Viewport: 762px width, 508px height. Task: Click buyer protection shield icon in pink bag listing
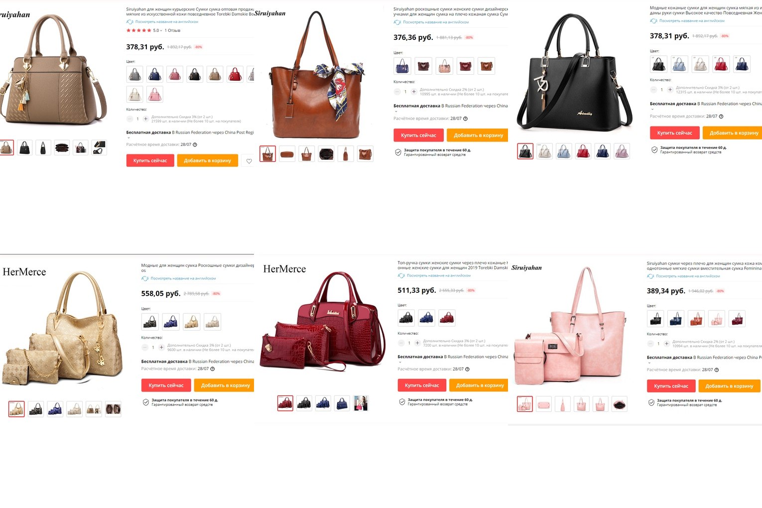(x=651, y=402)
